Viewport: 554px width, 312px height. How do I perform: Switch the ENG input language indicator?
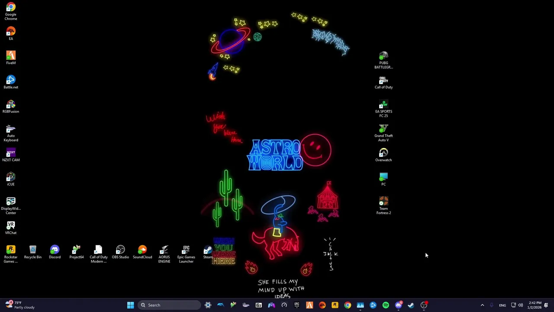(x=502, y=305)
